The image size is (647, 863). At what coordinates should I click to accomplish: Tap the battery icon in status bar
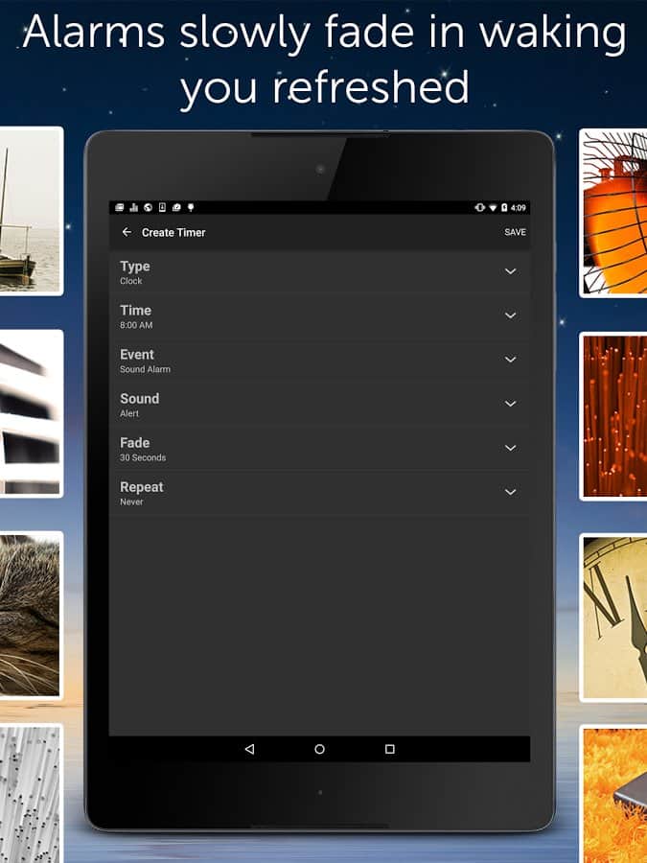(x=504, y=207)
